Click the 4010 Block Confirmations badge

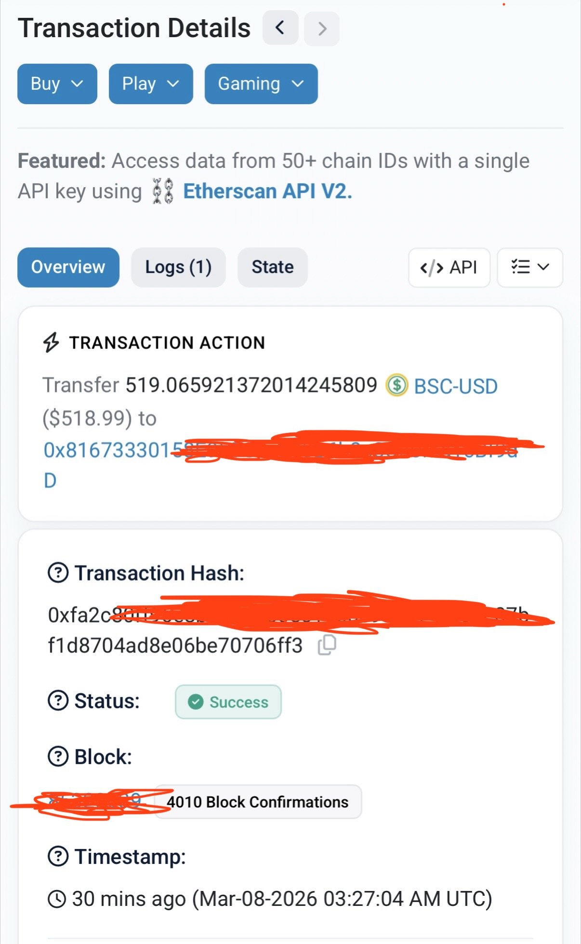tap(258, 802)
